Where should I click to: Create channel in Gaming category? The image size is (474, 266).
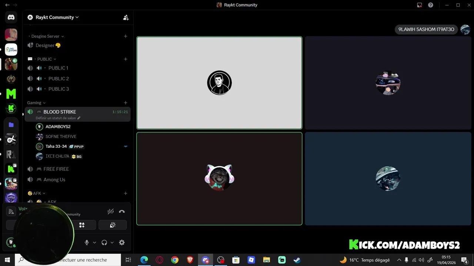point(126,103)
